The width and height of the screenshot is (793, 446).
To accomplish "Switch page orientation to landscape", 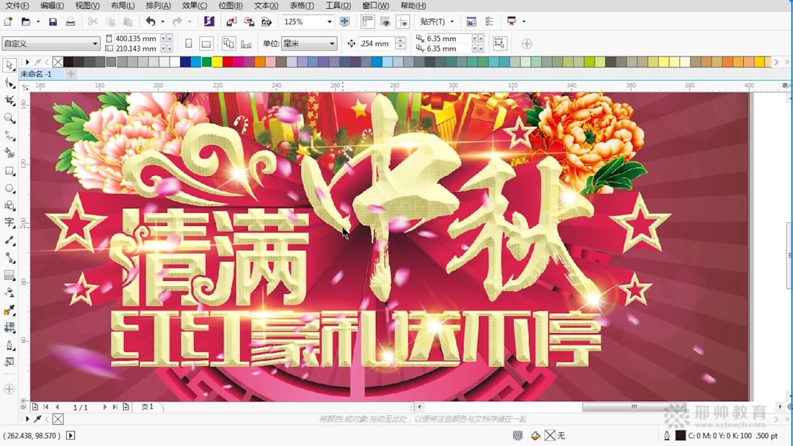I will point(206,43).
